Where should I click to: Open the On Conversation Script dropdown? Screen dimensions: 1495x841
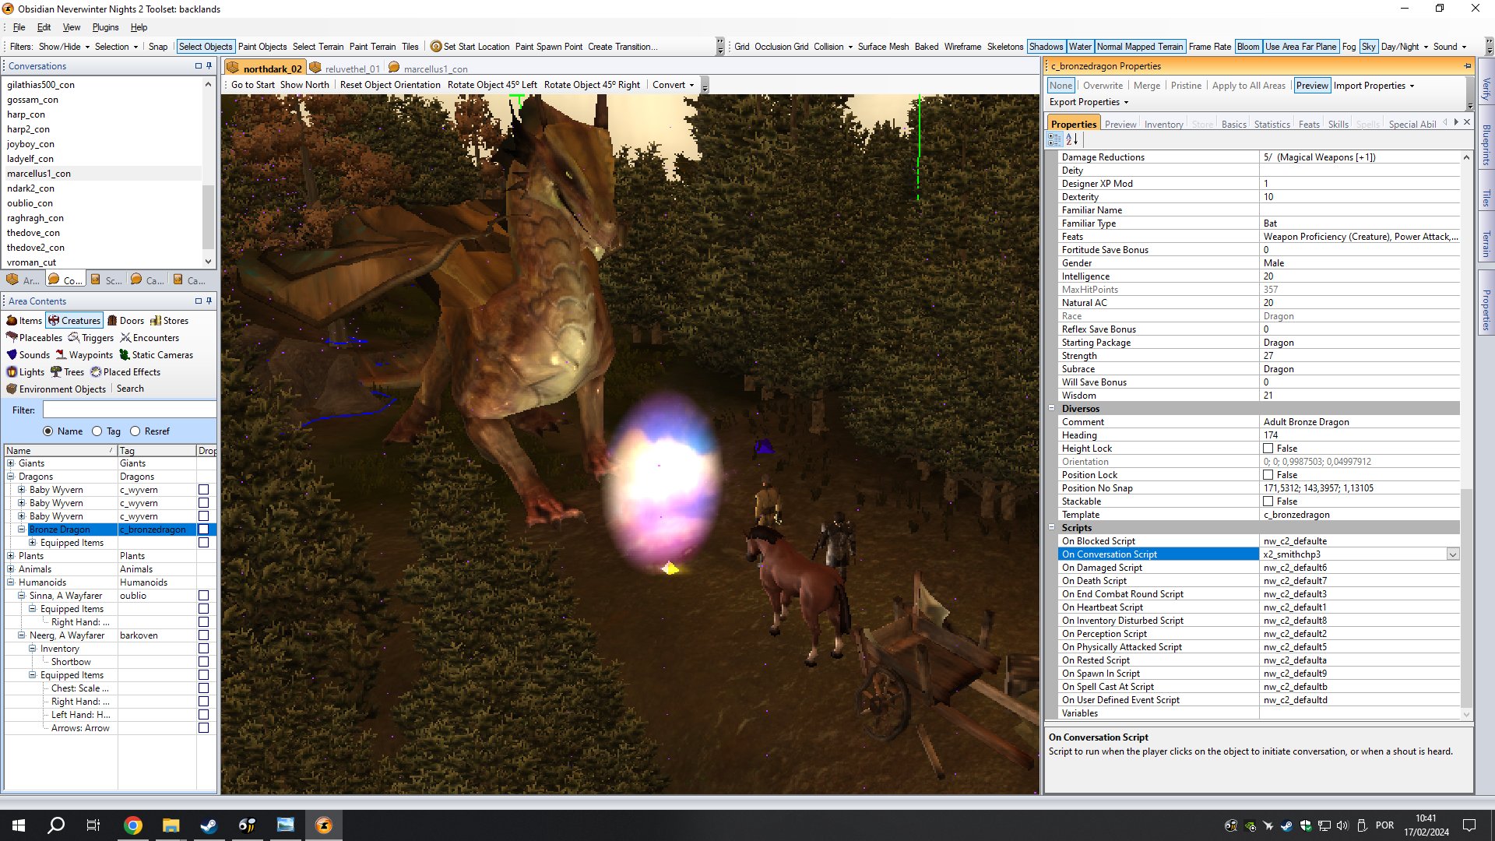pyautogui.click(x=1452, y=554)
